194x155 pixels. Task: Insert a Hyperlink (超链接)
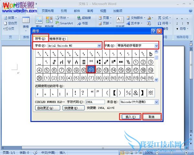click(x=84, y=18)
